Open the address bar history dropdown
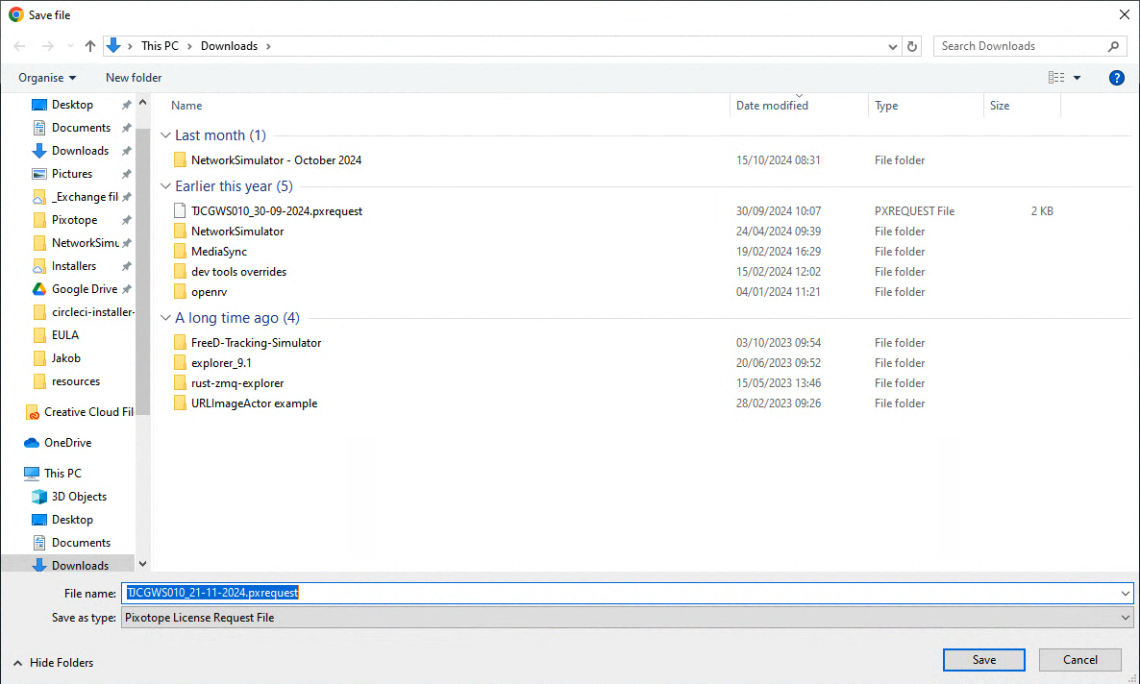The image size is (1140, 684). point(892,46)
